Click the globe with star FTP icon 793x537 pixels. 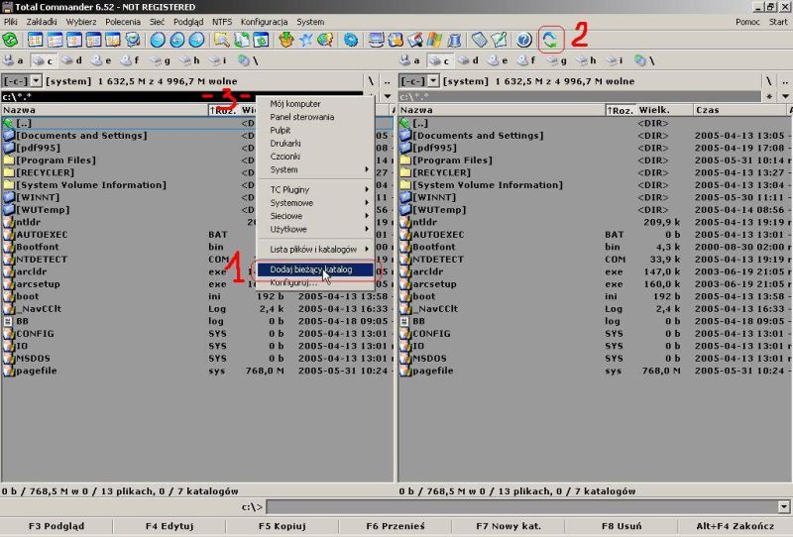(x=325, y=40)
